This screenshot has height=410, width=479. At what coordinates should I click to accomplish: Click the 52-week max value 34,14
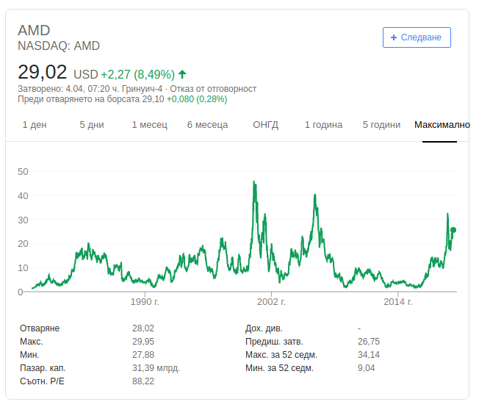pos(369,355)
